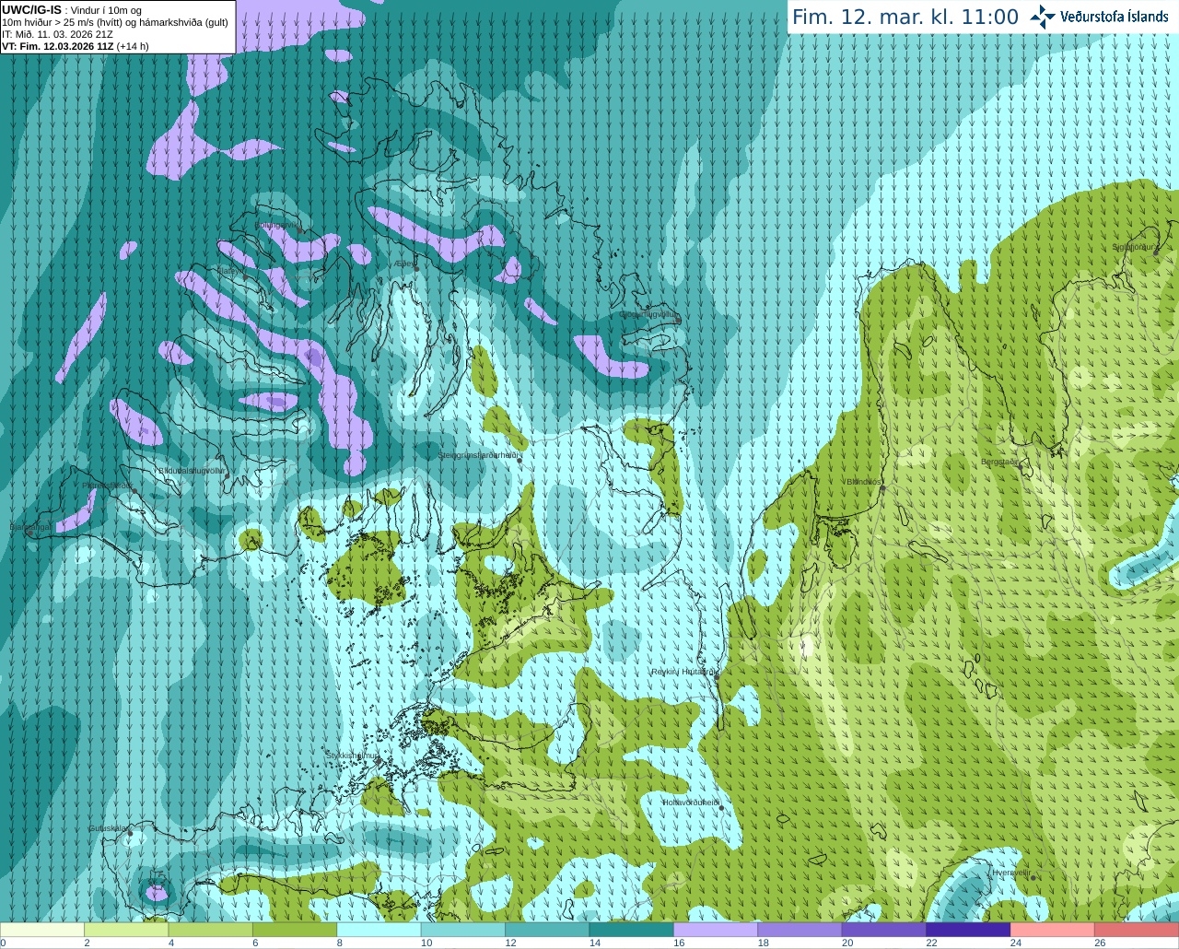Click the 12–14 teal legend swatch
The image size is (1179, 949).
tap(548, 930)
